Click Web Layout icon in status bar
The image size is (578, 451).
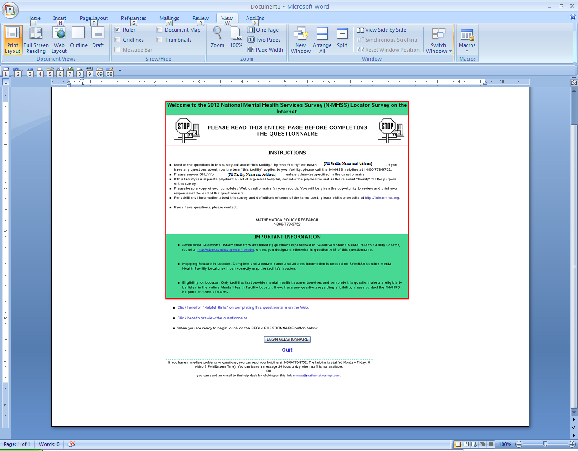pos(474,444)
